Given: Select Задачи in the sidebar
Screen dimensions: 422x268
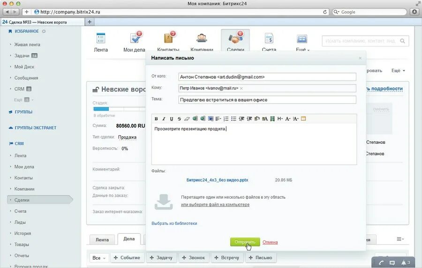Looking at the screenshot, I should pyautogui.click(x=22, y=56).
